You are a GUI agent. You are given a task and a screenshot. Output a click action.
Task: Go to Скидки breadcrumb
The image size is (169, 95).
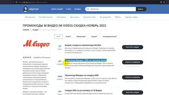coord(35,30)
